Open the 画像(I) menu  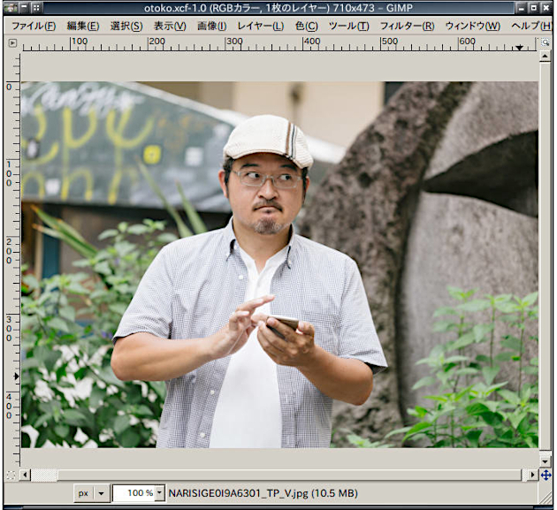click(x=211, y=26)
